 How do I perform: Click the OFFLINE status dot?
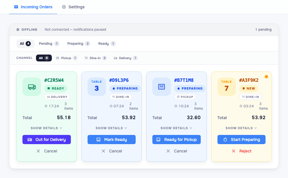point(18,30)
